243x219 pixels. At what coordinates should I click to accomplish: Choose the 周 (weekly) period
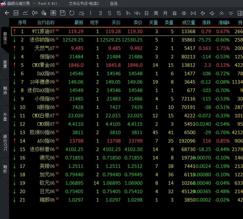pos(156,13)
